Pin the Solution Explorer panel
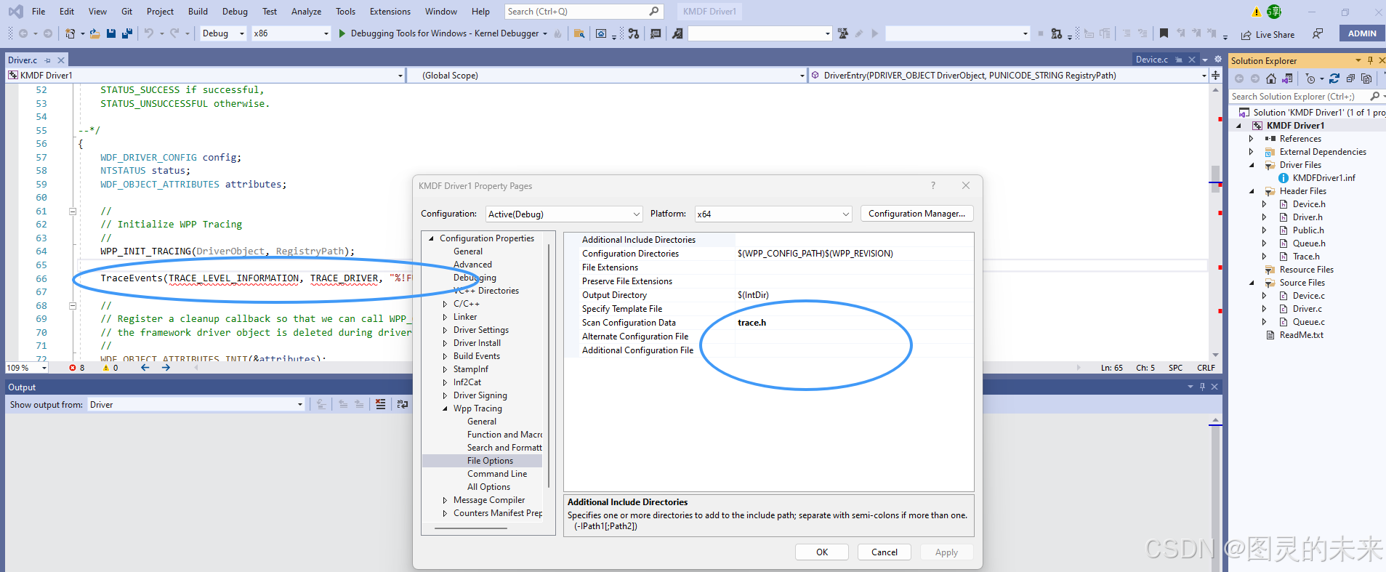The image size is (1386, 572). point(1370,60)
